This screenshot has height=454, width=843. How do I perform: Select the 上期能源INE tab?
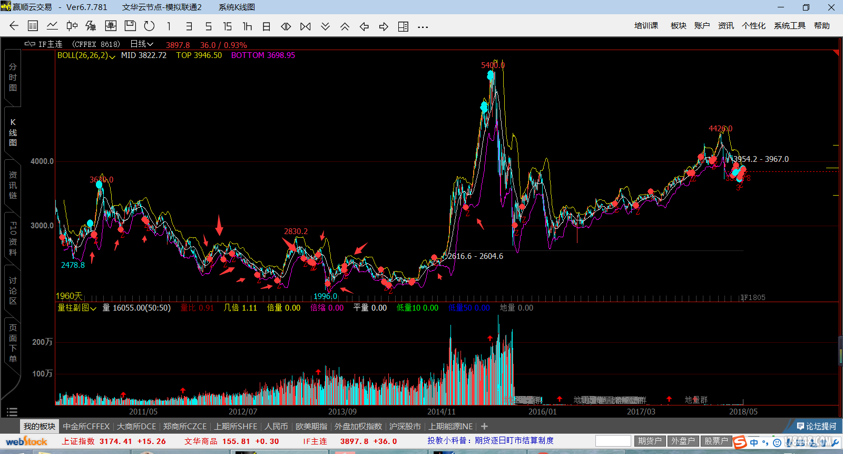click(x=450, y=426)
